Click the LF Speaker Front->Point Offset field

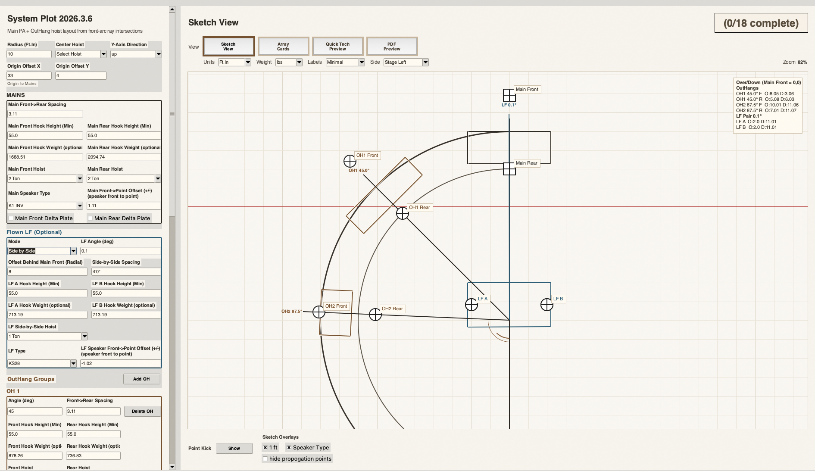(121, 363)
